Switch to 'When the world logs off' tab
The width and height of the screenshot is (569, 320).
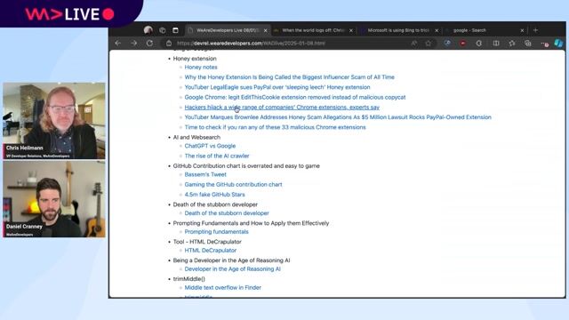tap(313, 30)
